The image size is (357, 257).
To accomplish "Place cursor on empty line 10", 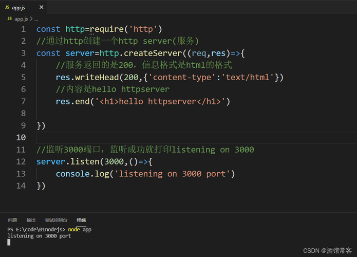I will pos(196,138).
